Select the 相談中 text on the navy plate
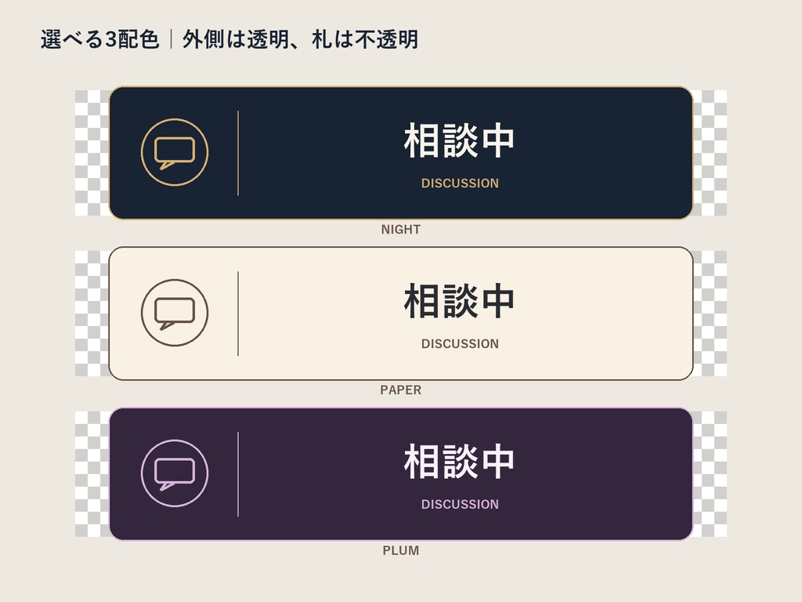Screen dimensions: 802x602 459,141
